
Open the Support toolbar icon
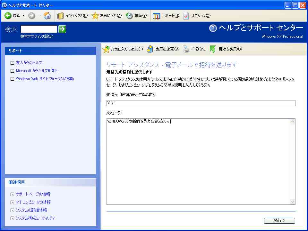[x=157, y=16]
